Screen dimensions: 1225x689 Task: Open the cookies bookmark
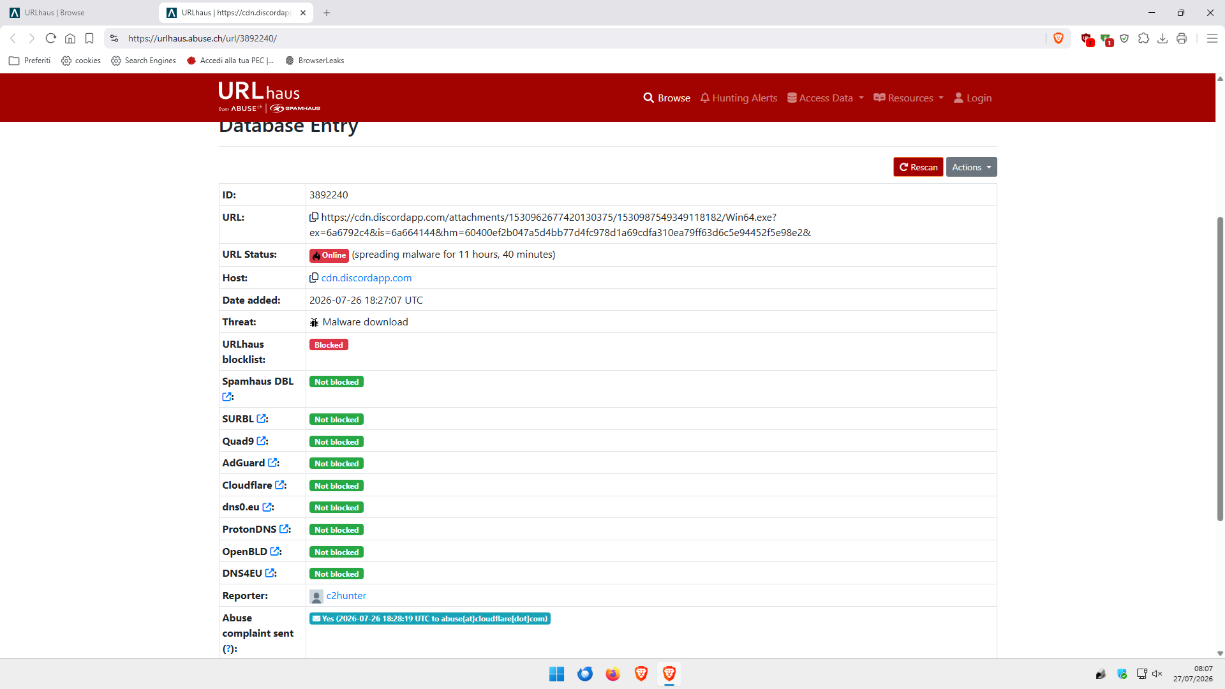81,61
